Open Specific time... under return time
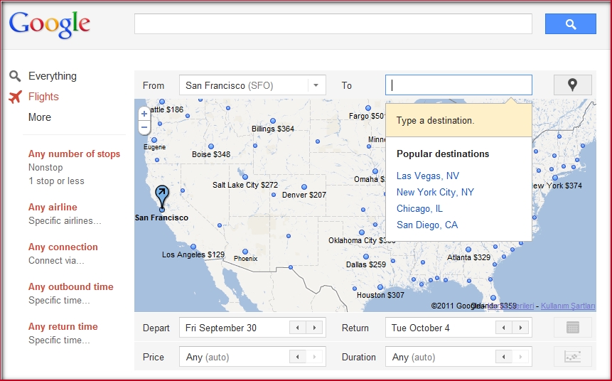The width and height of the screenshot is (612, 381). point(59,340)
